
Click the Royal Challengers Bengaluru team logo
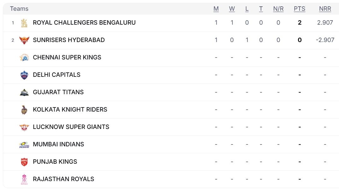(24, 23)
